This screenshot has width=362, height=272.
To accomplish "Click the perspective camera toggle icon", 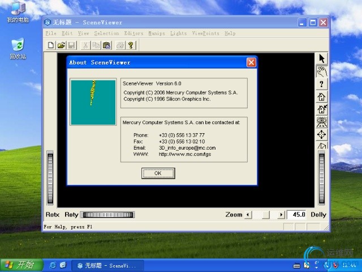I will [322, 146].
